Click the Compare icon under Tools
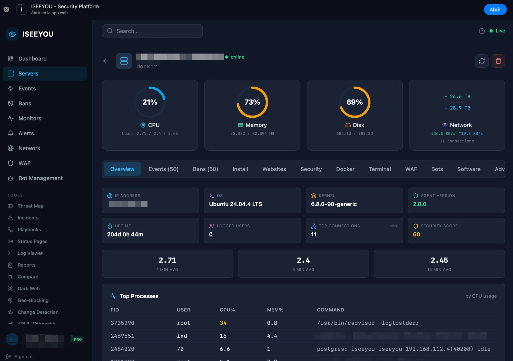The image size is (513, 361). [x=10, y=277]
